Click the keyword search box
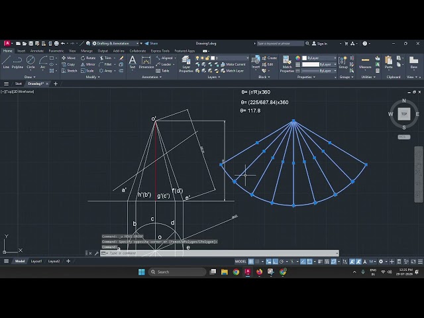This screenshot has height=318, width=424. [280, 43]
